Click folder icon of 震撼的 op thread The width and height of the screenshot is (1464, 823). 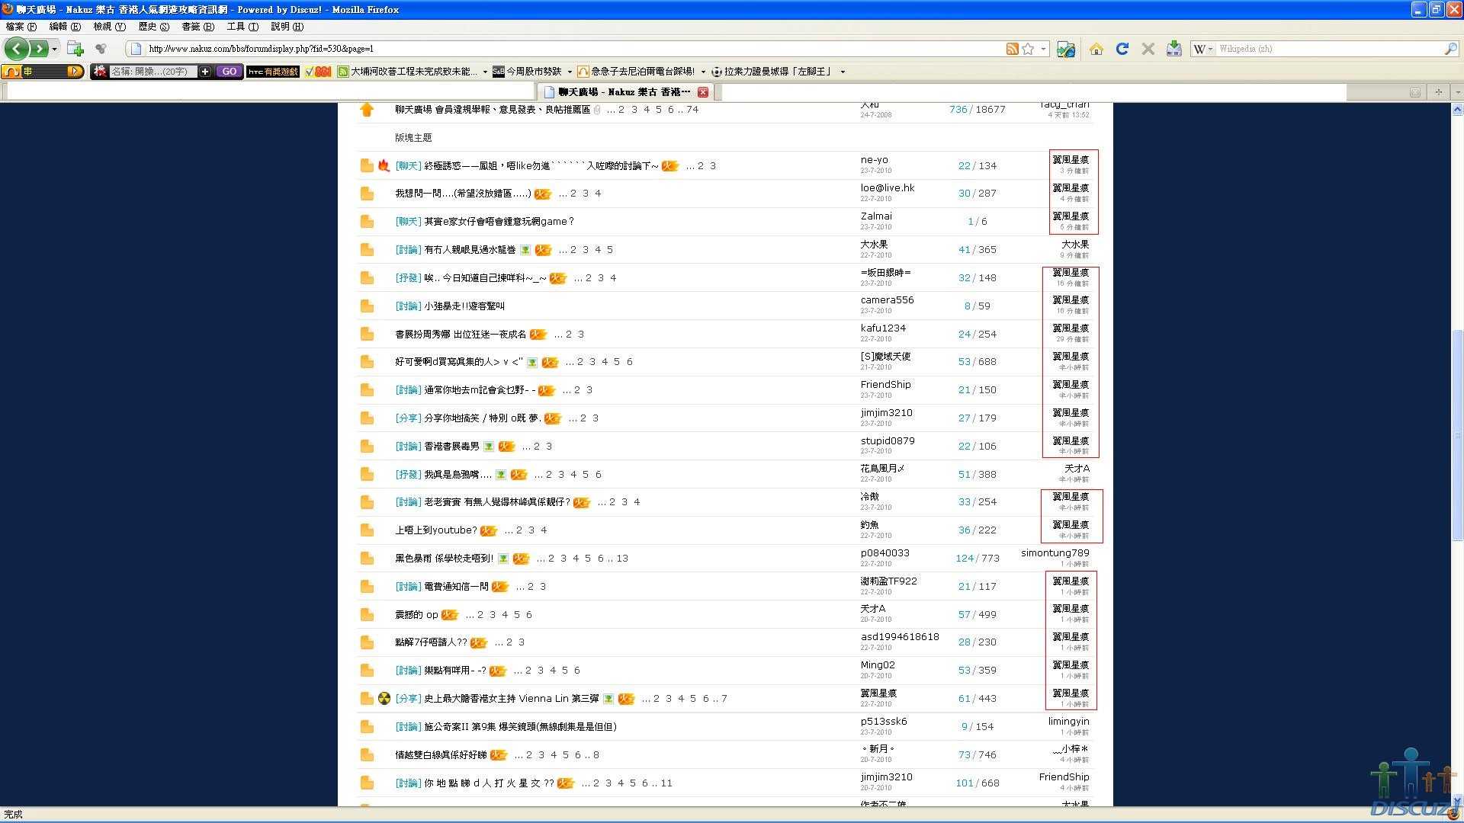(367, 615)
